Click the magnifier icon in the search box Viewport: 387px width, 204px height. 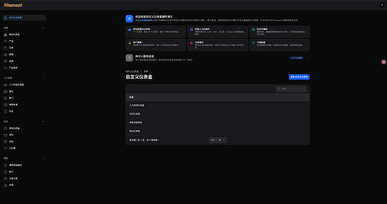[x=279, y=89]
